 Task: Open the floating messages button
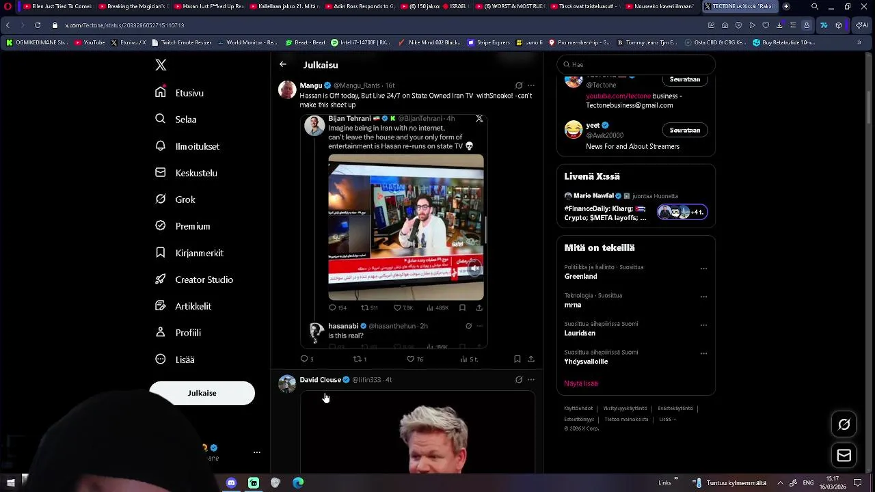(844, 456)
